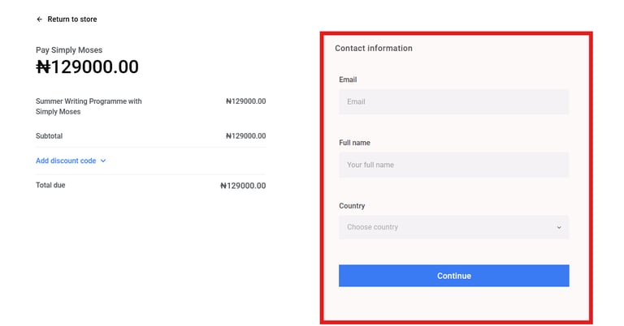
Task: Select the Summer Writing Programme item name
Action: coord(89,106)
